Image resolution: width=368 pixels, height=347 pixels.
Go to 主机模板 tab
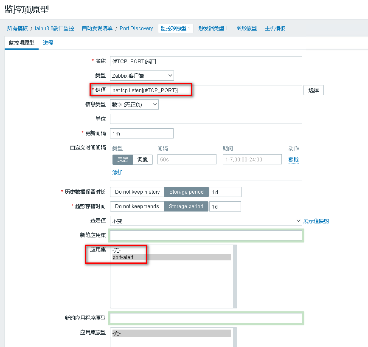point(275,28)
